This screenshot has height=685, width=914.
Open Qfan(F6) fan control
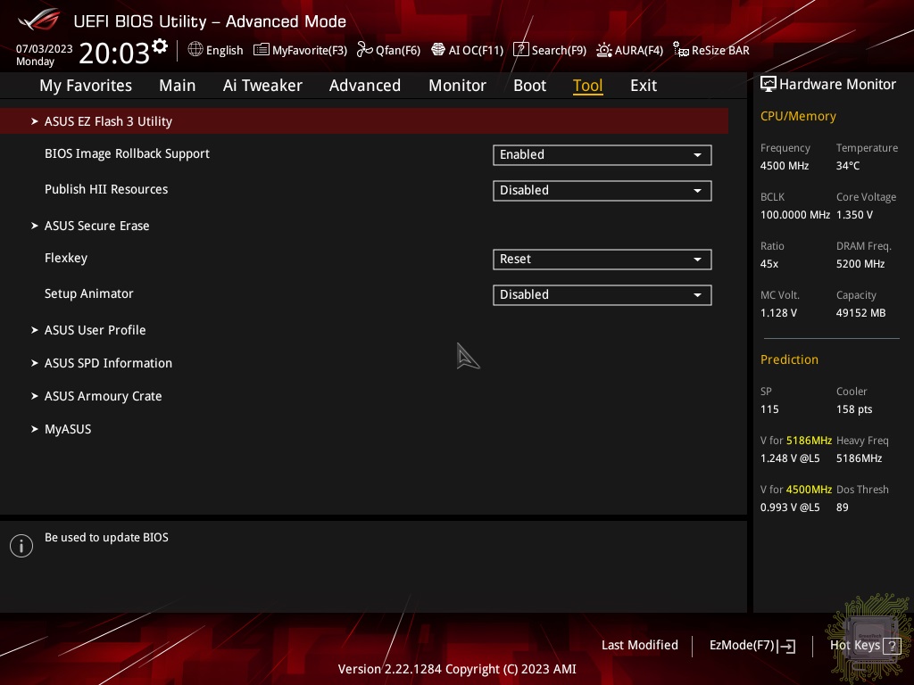[x=388, y=50]
